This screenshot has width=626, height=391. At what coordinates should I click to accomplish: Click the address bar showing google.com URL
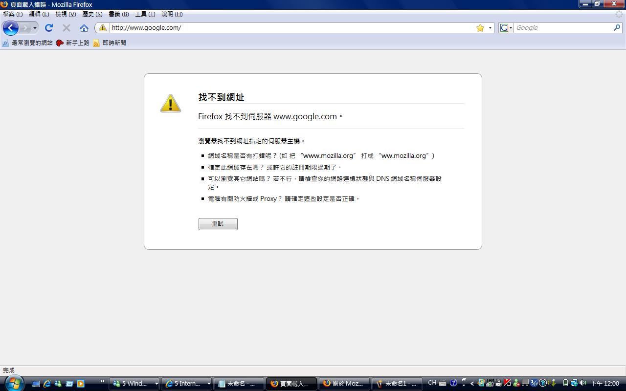click(x=289, y=28)
